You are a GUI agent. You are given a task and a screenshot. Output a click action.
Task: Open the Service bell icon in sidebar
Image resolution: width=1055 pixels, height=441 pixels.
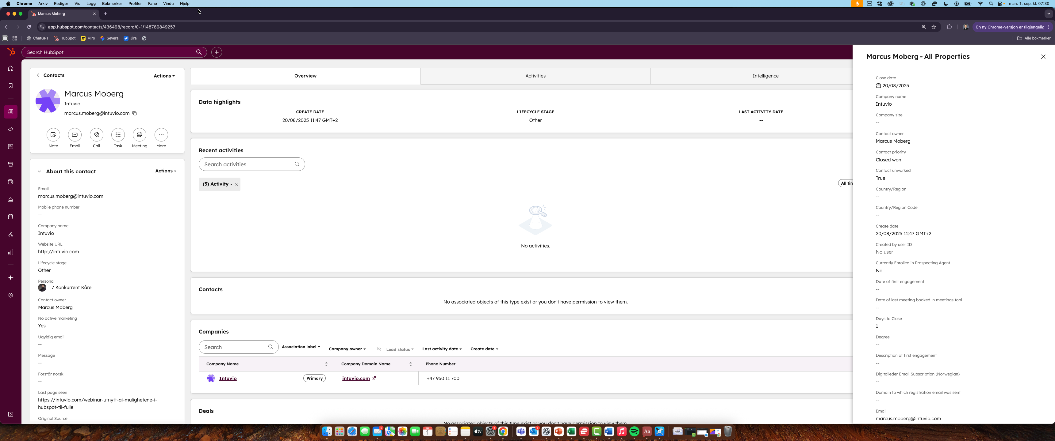[x=11, y=200]
